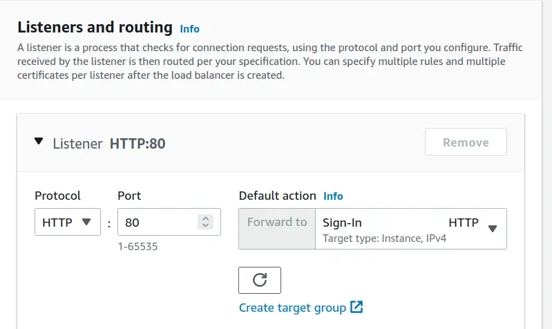Image resolution: width=552 pixels, height=329 pixels.
Task: Click the Protocol field label
Action: coord(57,196)
